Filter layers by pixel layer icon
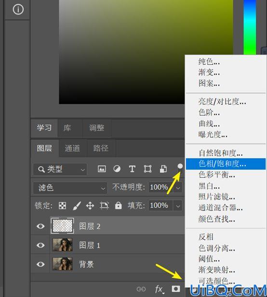Image resolution: width=267 pixels, height=297 pixels. coord(102,169)
